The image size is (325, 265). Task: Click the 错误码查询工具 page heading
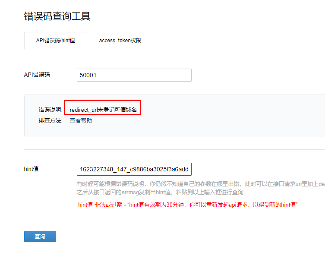click(x=57, y=16)
